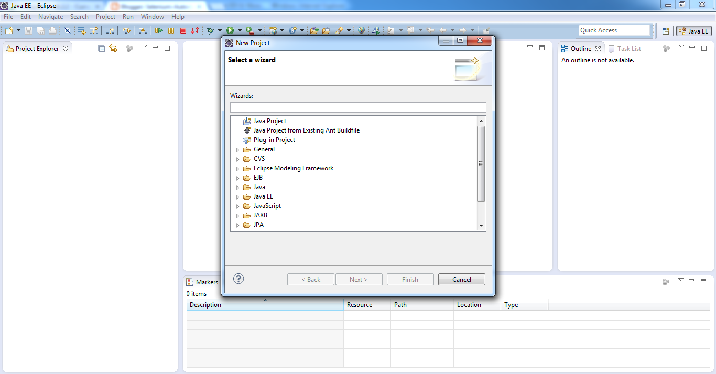Expand the Eclipse Modeling Framework folder
The height and width of the screenshot is (374, 716).
coord(237,169)
